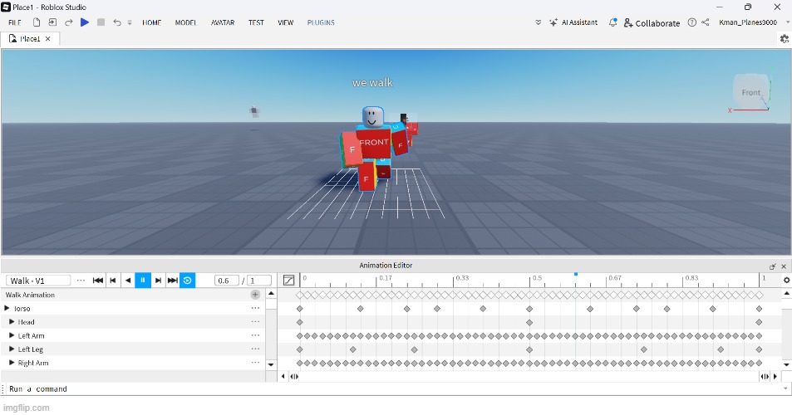Viewport: 792px width, 415px height.
Task: Open the AI Assistant
Action: [573, 22]
